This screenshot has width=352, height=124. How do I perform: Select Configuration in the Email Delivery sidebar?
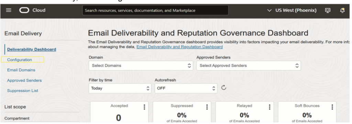[20, 60]
